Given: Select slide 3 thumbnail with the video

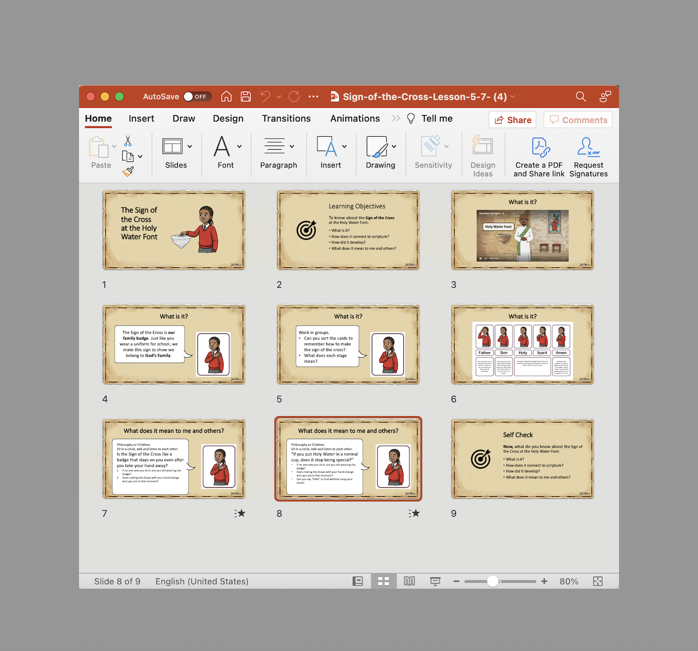Looking at the screenshot, I should pyautogui.click(x=523, y=230).
